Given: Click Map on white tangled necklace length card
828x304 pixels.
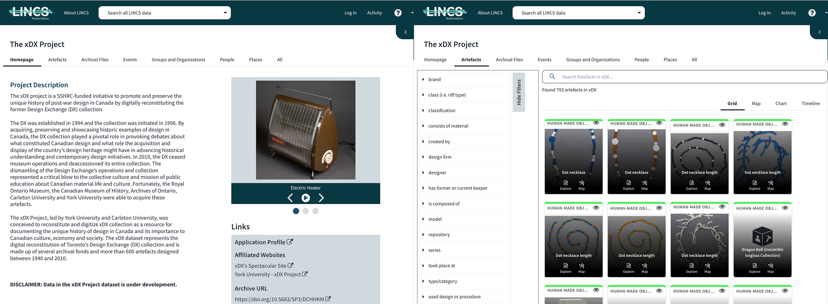Looking at the screenshot, I should (x=707, y=268).
